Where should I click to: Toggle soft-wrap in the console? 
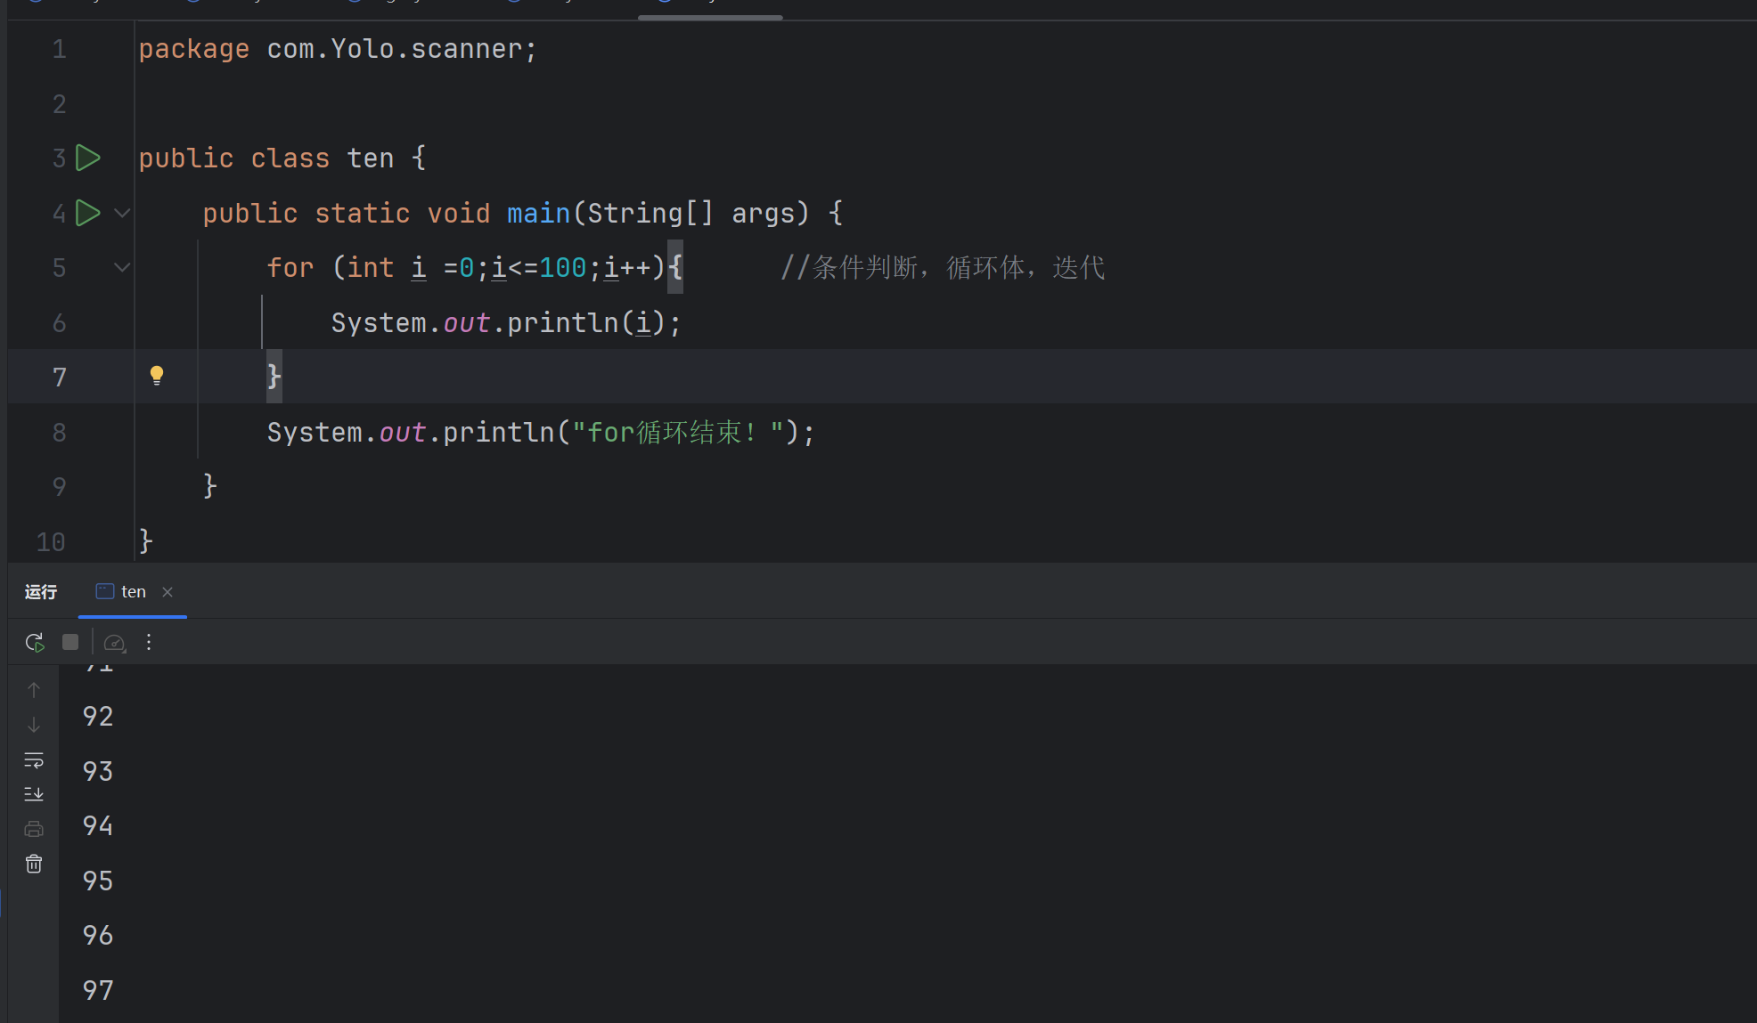point(34,759)
